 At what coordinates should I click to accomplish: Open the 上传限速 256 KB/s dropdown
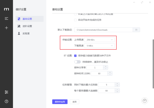(100, 40)
